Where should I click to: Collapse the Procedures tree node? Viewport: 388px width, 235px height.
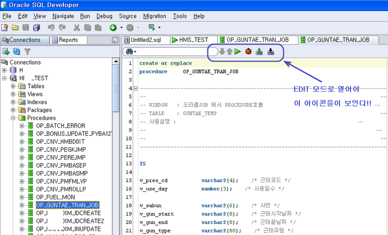tap(14, 118)
